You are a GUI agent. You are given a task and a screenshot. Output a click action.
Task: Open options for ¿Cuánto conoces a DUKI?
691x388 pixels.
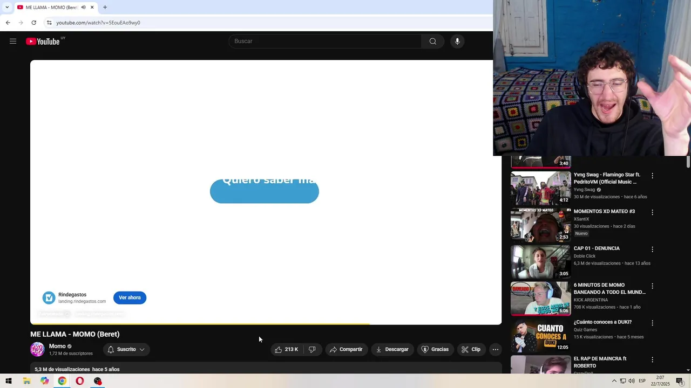coord(652,323)
